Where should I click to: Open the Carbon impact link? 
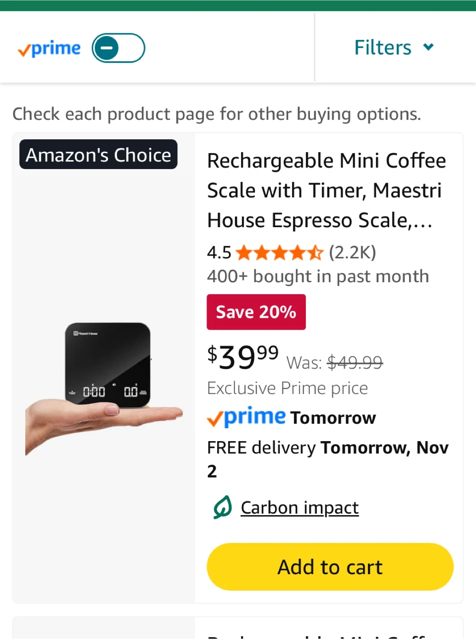click(300, 508)
